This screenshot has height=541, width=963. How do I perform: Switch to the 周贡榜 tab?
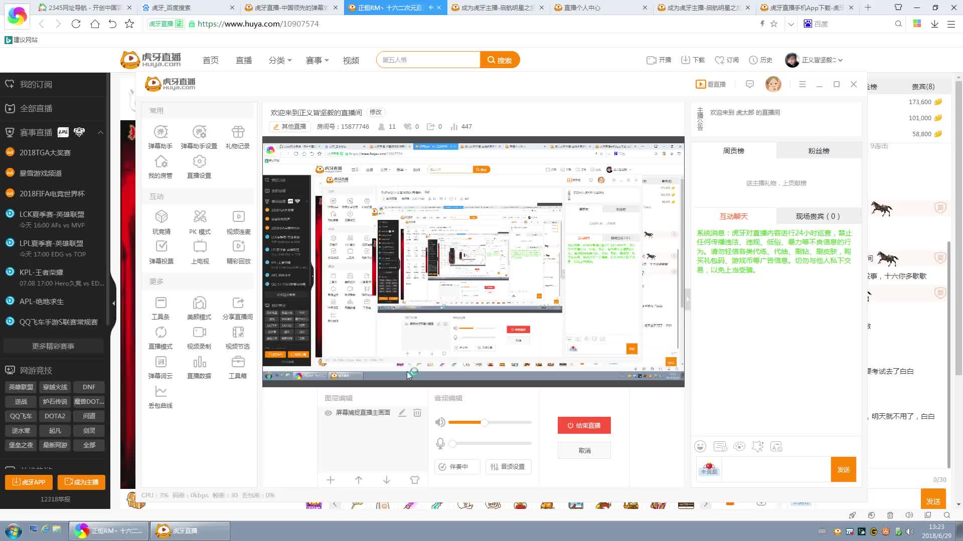734,151
